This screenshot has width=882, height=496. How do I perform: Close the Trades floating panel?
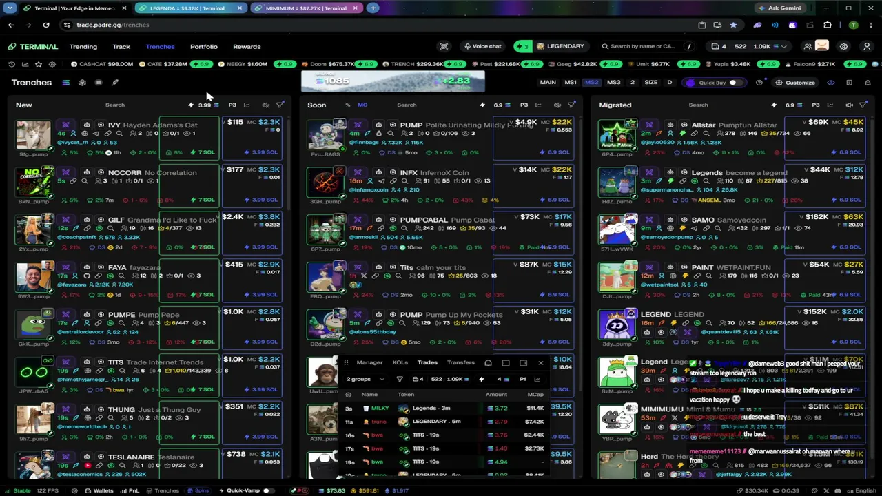pos(540,363)
